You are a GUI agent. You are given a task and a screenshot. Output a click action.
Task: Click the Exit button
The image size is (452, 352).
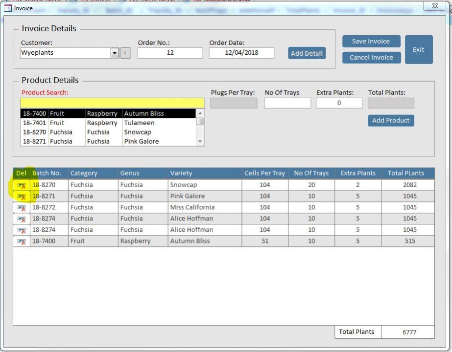click(418, 49)
